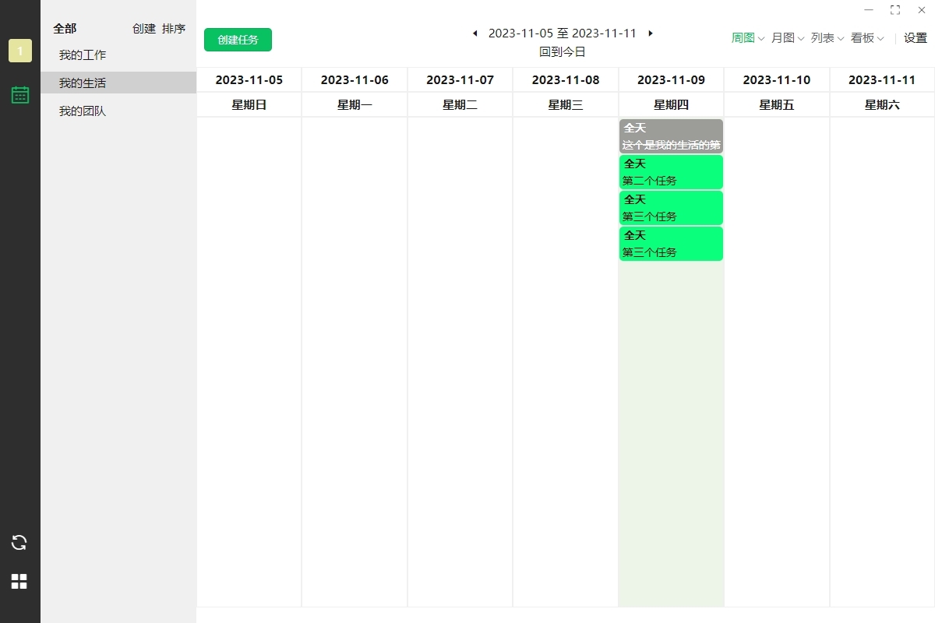Click the green 创建任务 button

[x=238, y=40]
